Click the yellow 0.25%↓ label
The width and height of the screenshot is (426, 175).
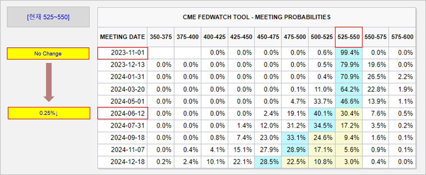pyautogui.click(x=49, y=113)
